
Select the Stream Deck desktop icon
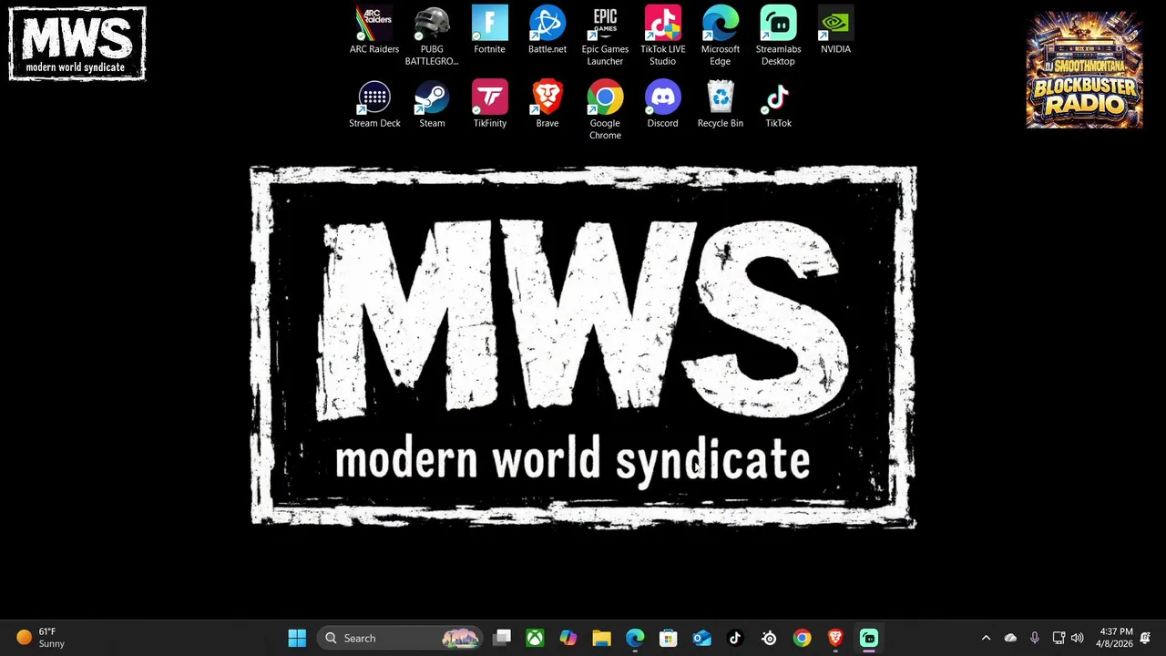tap(374, 105)
